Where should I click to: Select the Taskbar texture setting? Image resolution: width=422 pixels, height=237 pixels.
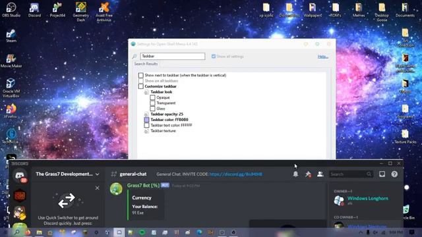(x=163, y=131)
